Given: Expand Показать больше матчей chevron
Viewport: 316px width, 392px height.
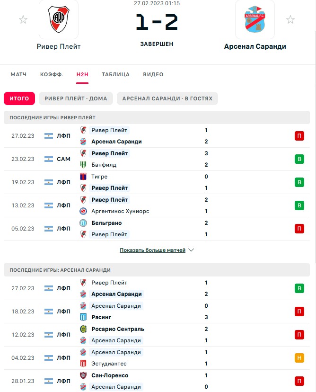Looking at the screenshot, I should pos(191,250).
